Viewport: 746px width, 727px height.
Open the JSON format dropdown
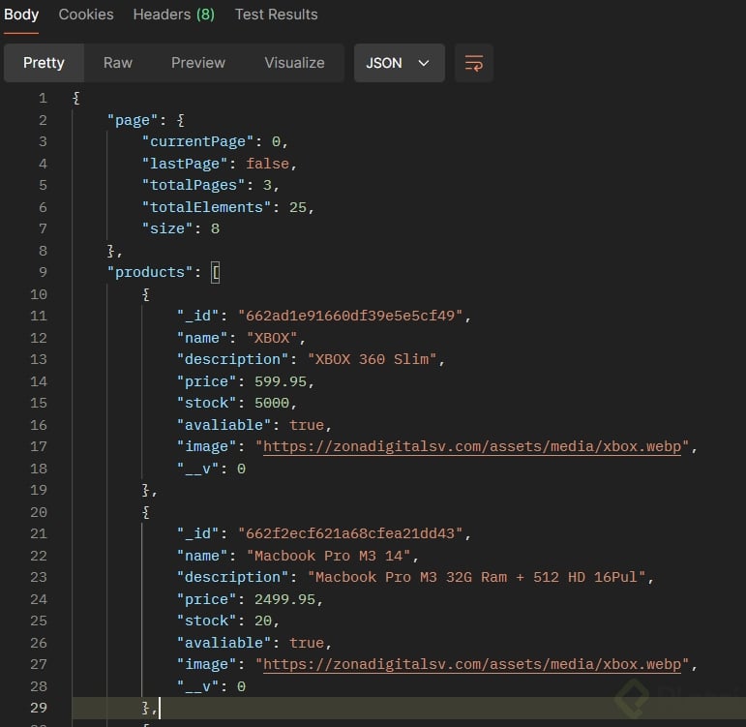click(x=399, y=63)
